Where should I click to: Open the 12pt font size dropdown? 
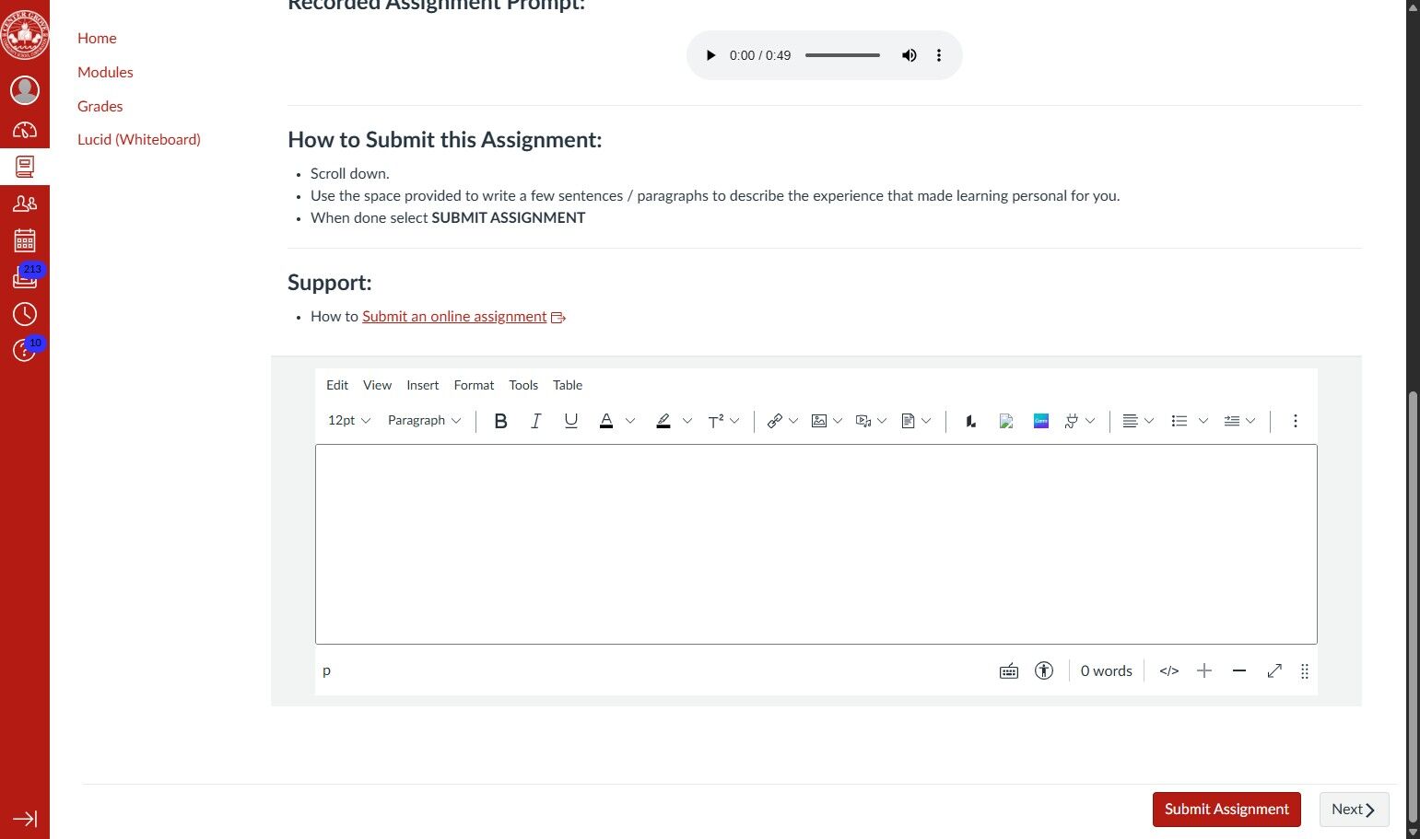coord(347,420)
